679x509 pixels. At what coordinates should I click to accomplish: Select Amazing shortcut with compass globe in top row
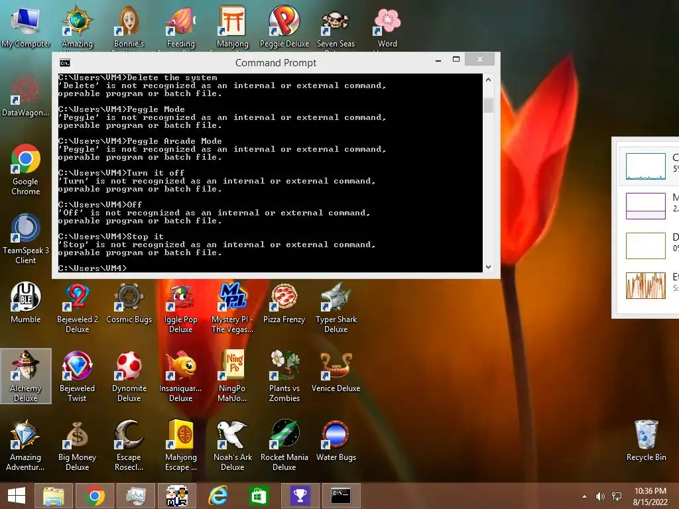77,27
